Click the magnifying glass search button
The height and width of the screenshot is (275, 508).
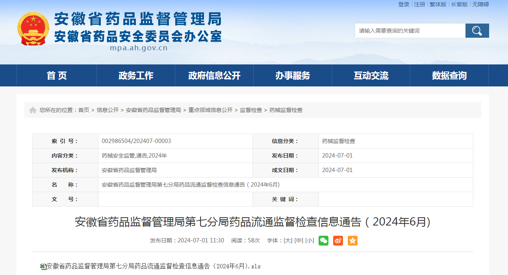477,31
